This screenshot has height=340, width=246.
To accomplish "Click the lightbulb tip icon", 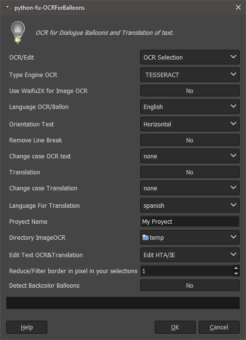I will coord(18,32).
